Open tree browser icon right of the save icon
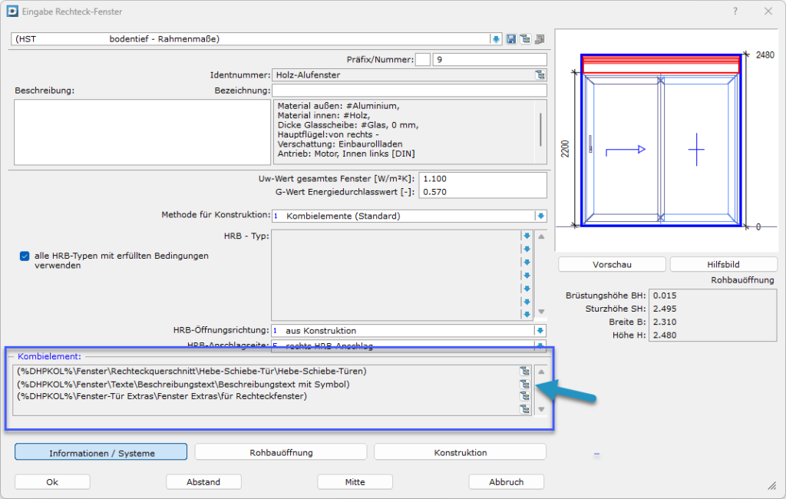786x499 pixels. [525, 39]
